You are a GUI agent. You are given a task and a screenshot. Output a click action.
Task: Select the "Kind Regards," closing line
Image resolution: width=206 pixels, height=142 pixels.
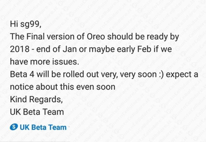click(36, 99)
